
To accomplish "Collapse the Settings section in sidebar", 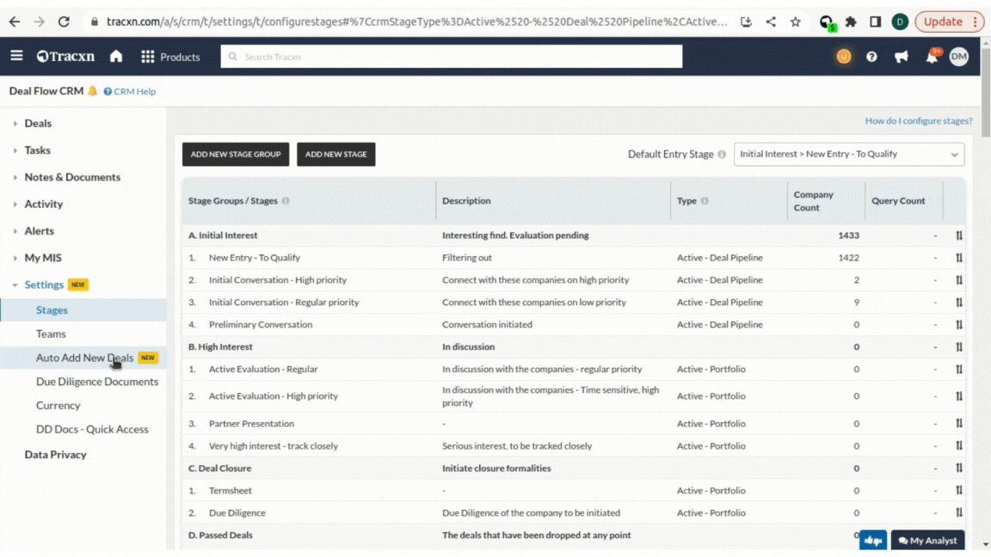I will click(x=43, y=285).
